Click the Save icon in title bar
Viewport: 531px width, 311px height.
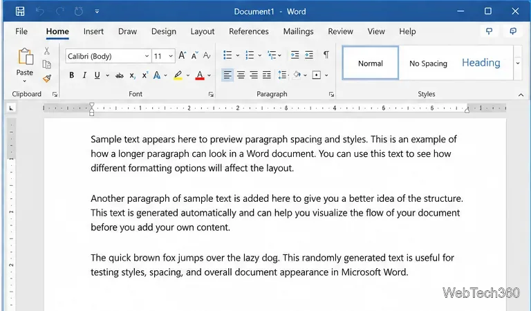point(20,11)
